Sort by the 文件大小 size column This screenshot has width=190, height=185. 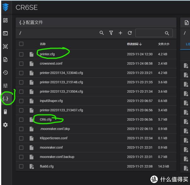[164, 44]
